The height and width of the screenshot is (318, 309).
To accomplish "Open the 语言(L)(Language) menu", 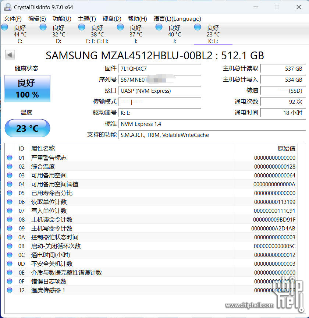I will pos(177,19).
